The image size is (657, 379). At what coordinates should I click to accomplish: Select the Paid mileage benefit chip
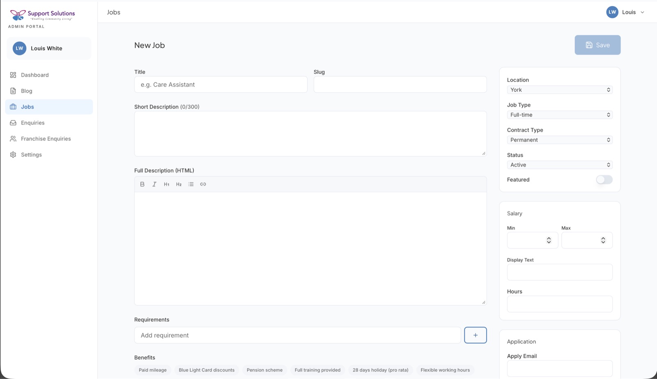(x=153, y=370)
